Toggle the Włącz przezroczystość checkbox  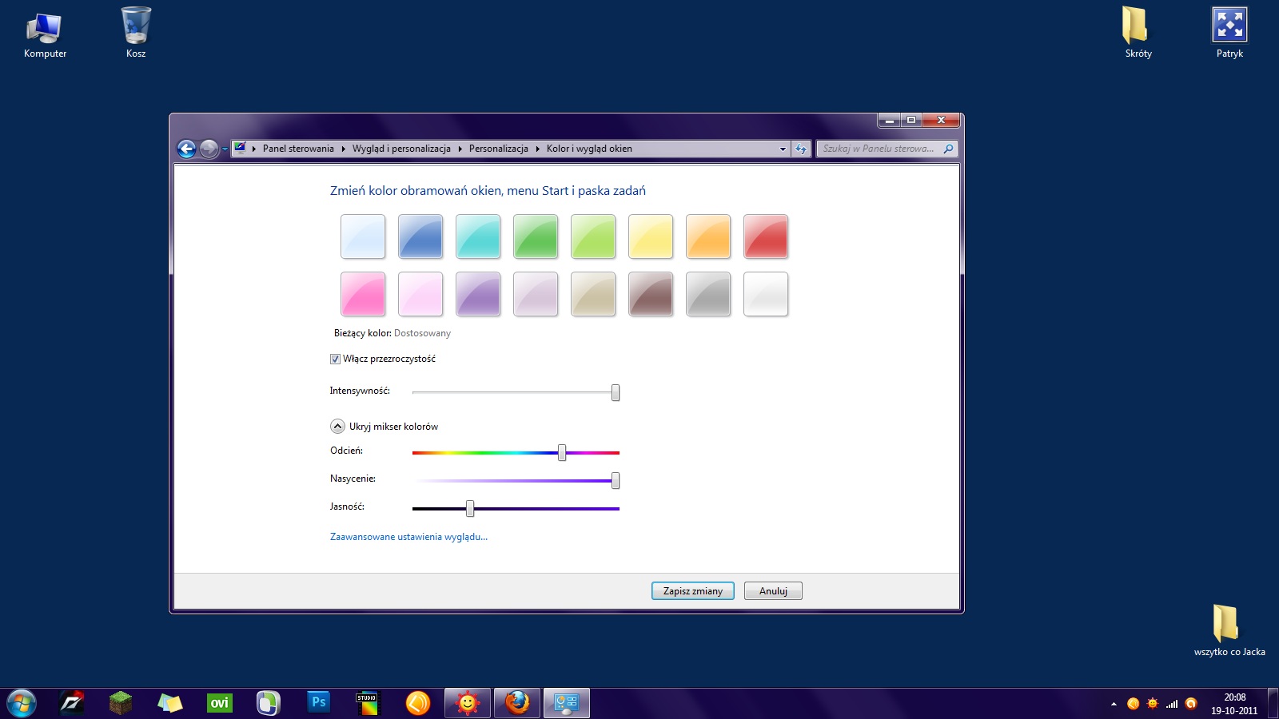pyautogui.click(x=336, y=359)
